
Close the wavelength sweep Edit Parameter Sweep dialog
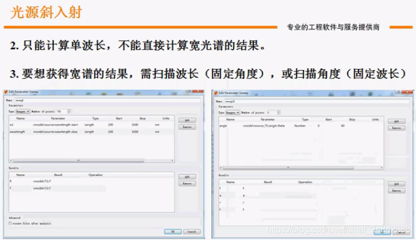198,92
